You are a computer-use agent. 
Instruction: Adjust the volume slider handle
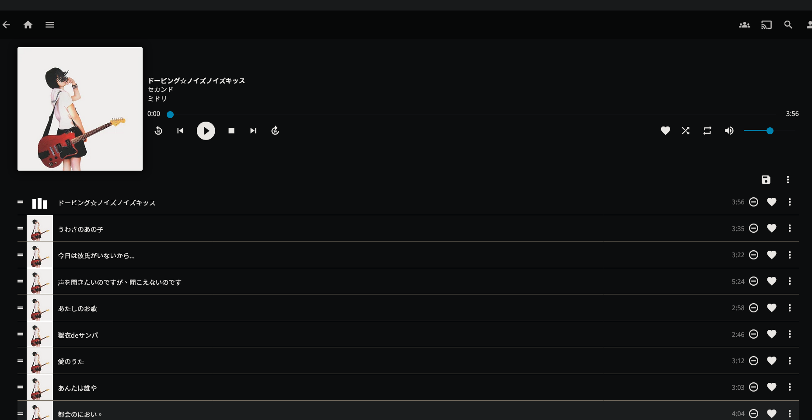tap(770, 131)
